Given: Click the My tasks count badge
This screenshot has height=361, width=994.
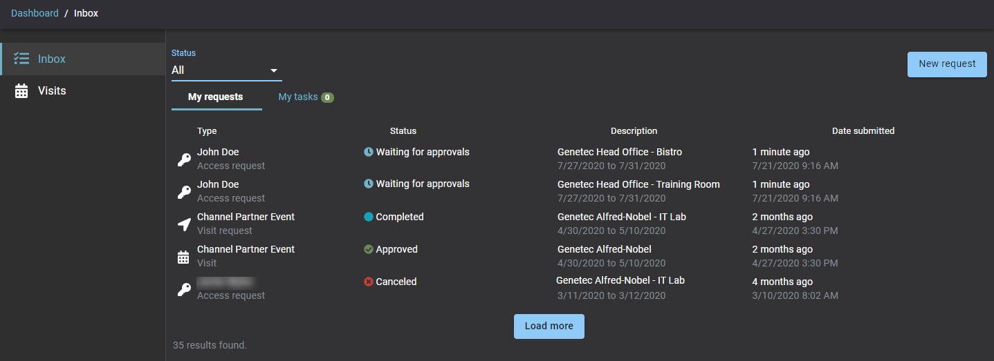Looking at the screenshot, I should click(327, 97).
